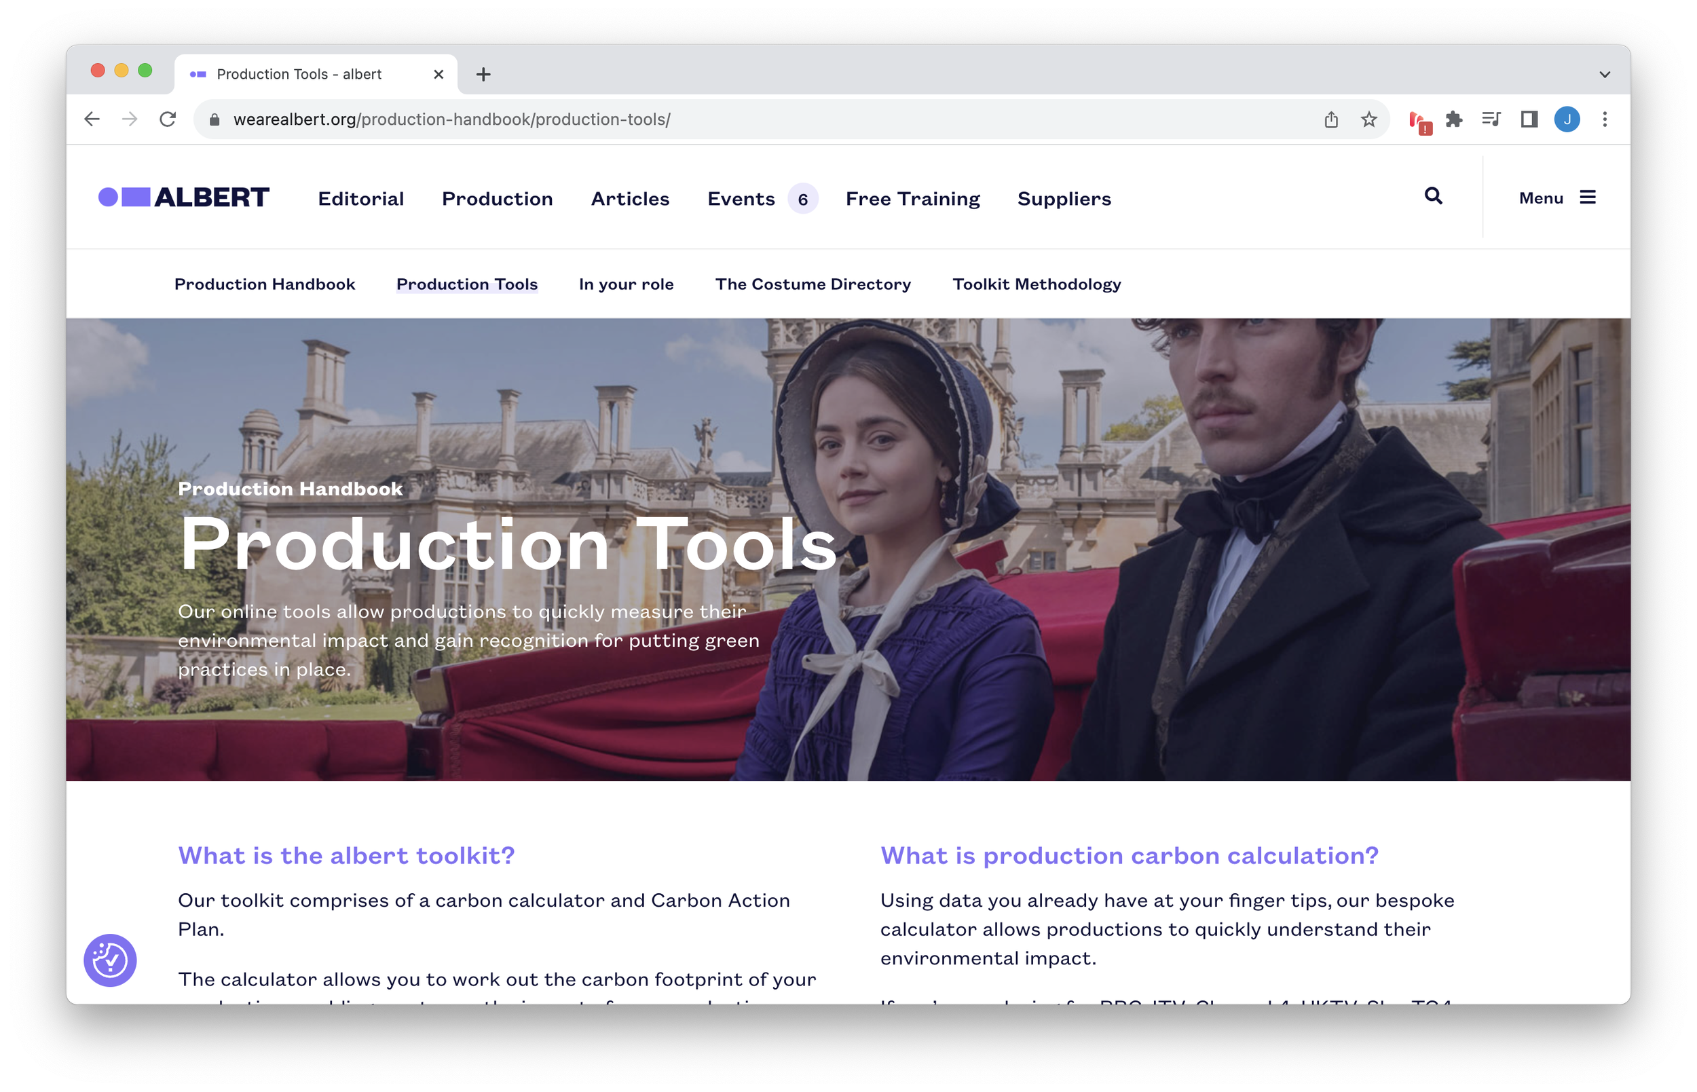Open the Articles nav item
The height and width of the screenshot is (1092, 1697).
(x=630, y=199)
